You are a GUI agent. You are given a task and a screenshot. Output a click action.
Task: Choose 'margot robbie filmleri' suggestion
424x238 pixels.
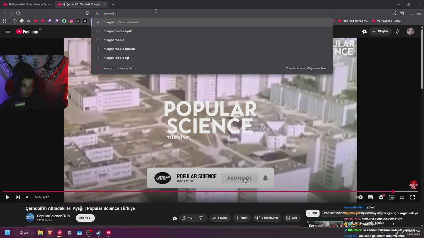(212, 49)
